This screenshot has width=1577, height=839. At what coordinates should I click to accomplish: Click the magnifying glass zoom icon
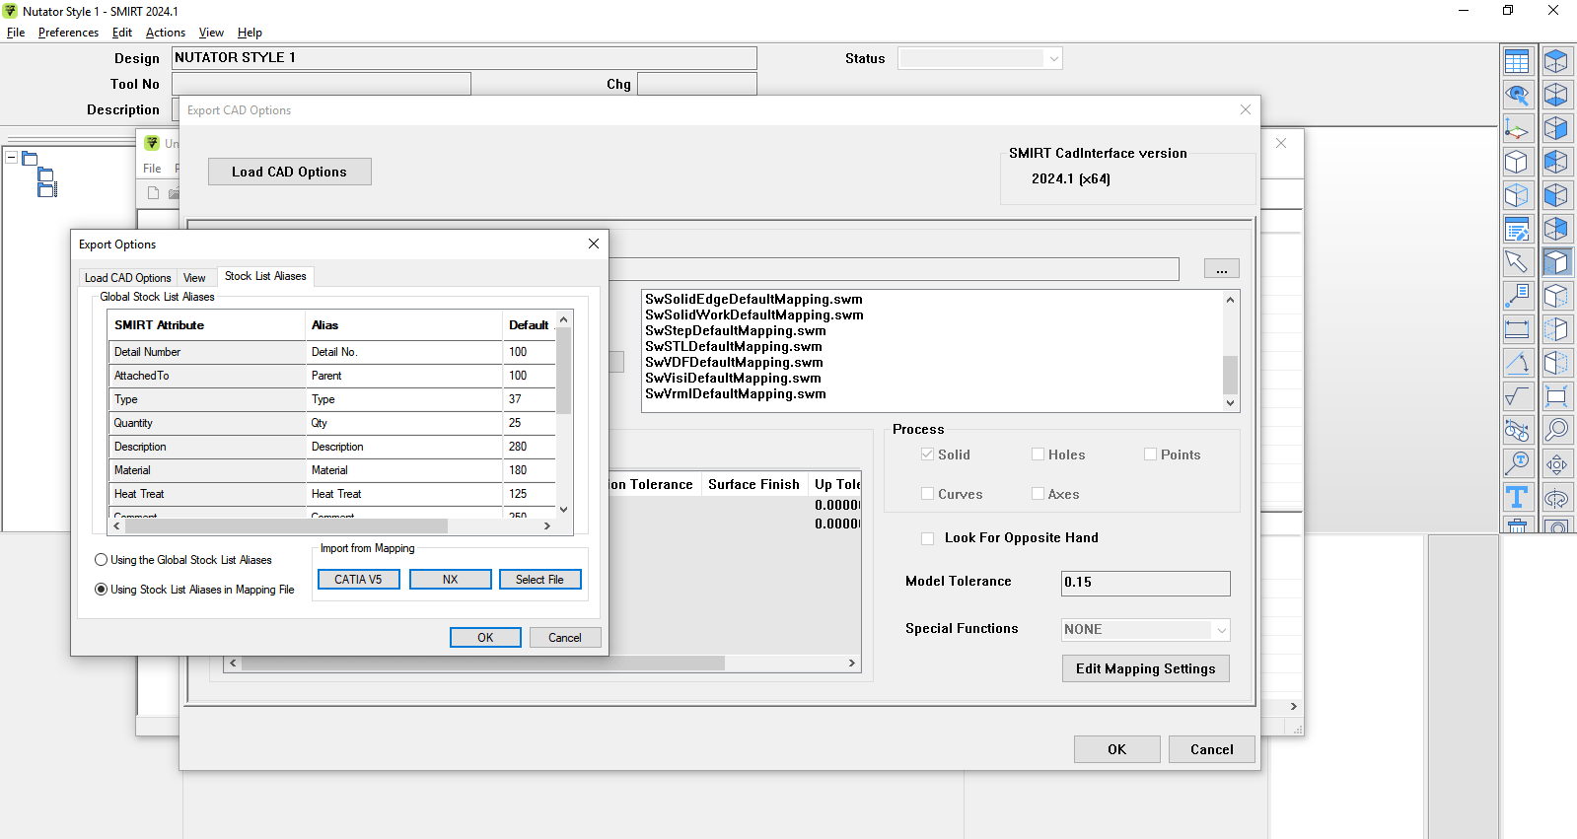[x=1556, y=430]
